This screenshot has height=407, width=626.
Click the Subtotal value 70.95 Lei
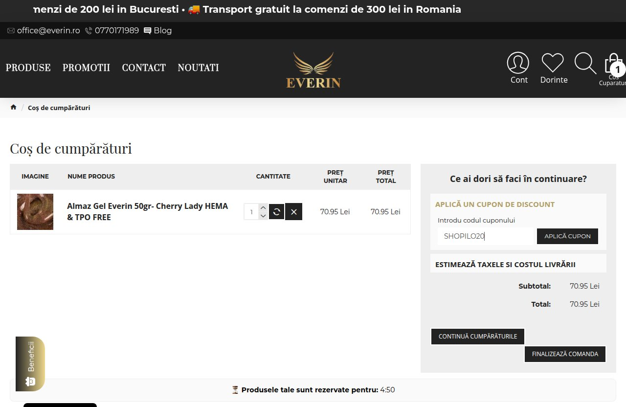[x=584, y=286]
